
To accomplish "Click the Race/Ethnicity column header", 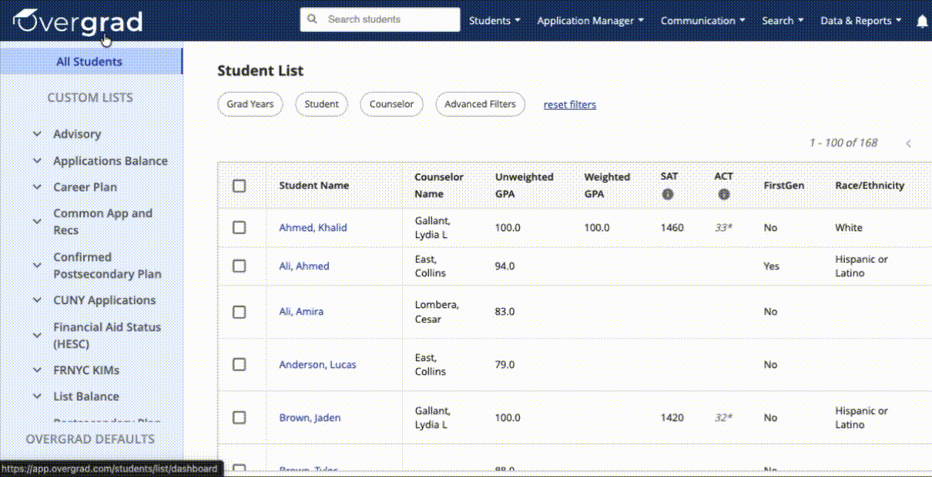I will (x=870, y=185).
